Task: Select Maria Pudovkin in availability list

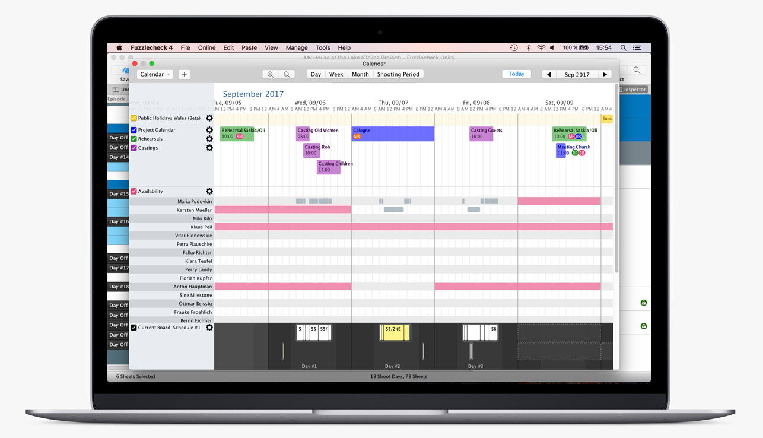Action: tap(171, 201)
